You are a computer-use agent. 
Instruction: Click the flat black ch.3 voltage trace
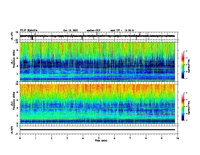[97, 130]
